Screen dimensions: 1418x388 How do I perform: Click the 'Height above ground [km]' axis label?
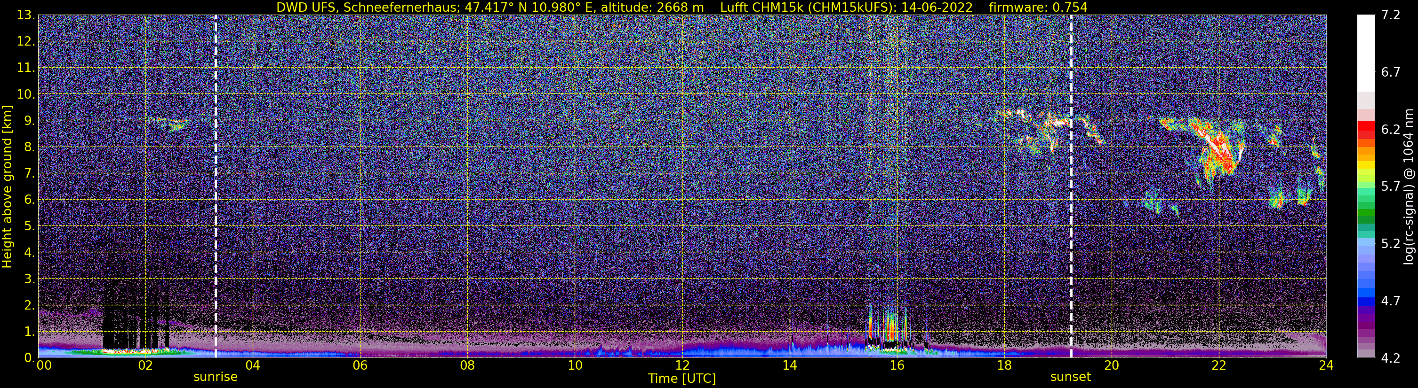pos(7,187)
